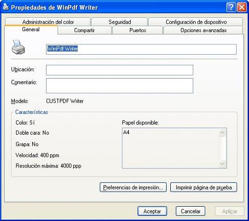249x221 pixels.
Task: Switch to the Compartir tab
Action: 84,30
